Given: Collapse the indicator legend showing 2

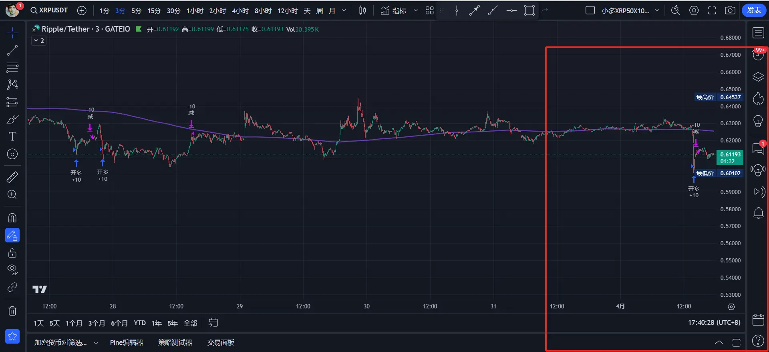Looking at the screenshot, I should click(x=39, y=40).
